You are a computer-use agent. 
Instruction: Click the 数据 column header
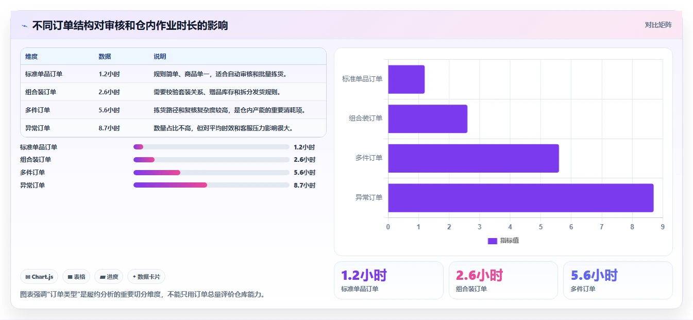tap(105, 57)
